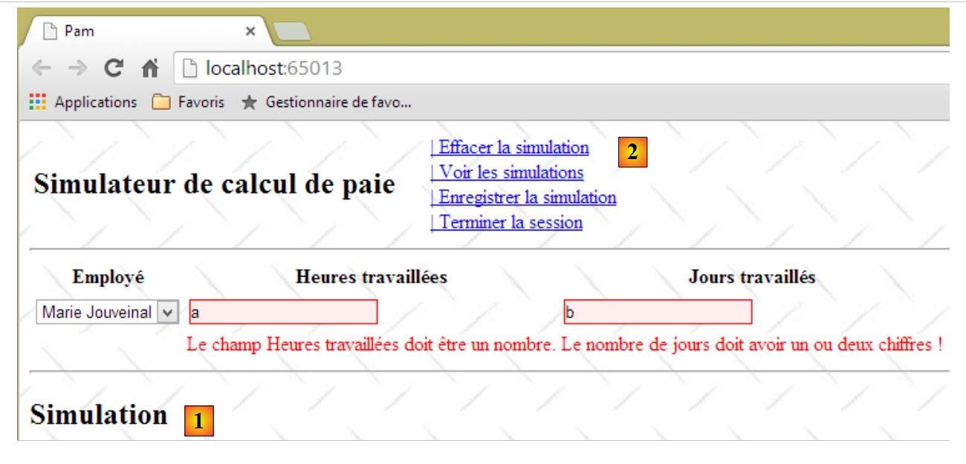Image resolution: width=966 pixels, height=464 pixels.
Task: Click Enregistrer la simulation link
Action: pos(524,198)
